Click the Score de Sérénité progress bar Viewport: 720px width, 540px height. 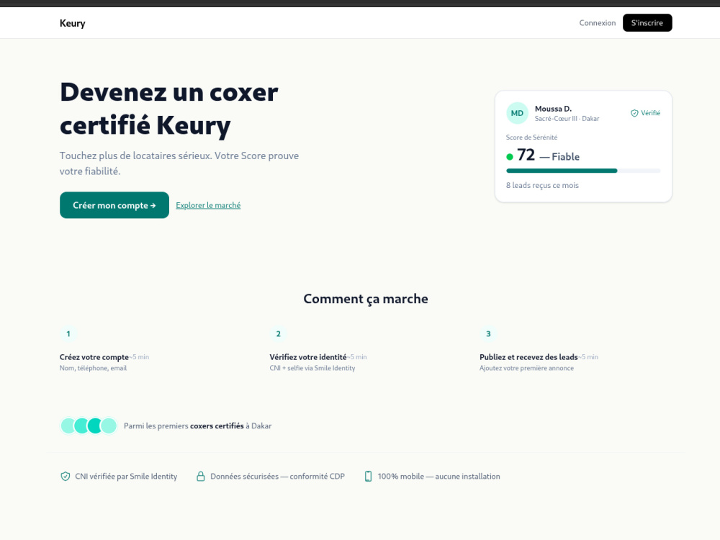(583, 171)
